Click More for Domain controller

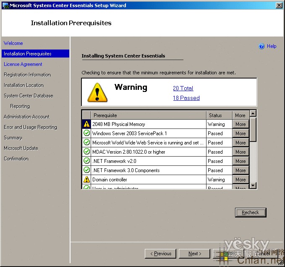coord(241,180)
